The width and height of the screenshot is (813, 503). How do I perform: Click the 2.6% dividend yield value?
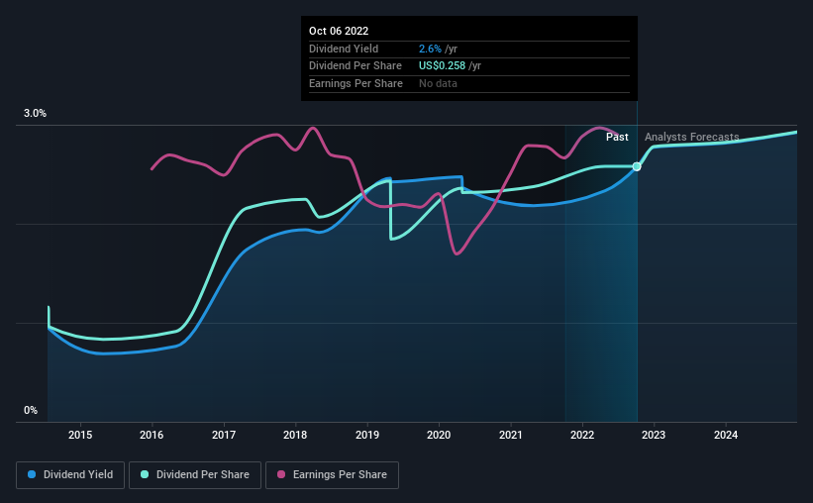430,49
